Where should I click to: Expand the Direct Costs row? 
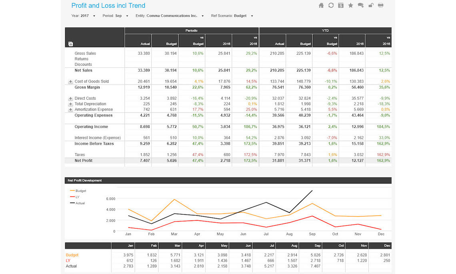[x=70, y=98]
